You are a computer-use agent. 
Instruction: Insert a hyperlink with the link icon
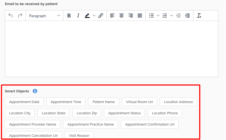point(101,16)
